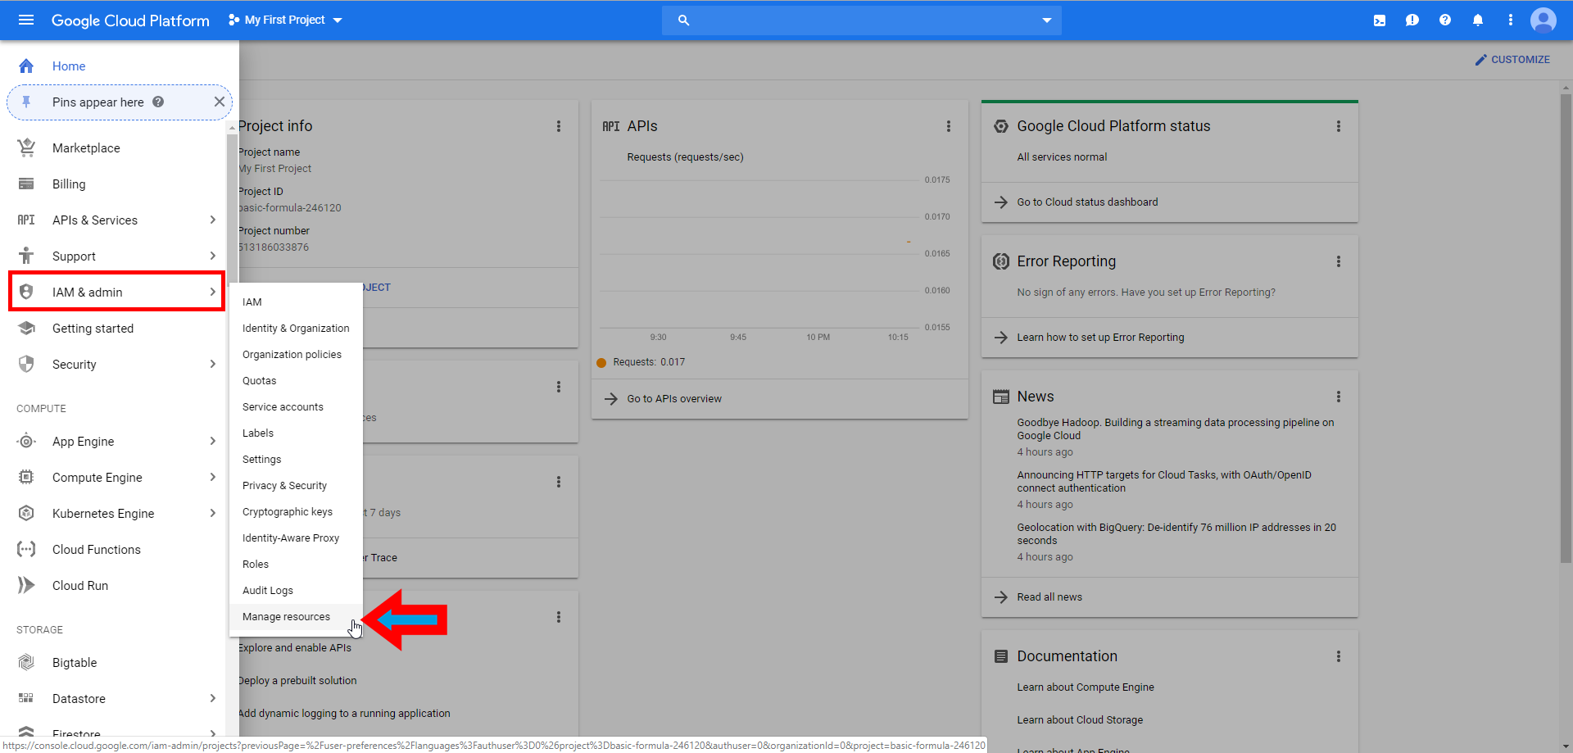Open Roles from the IAM submenu

pos(296,565)
